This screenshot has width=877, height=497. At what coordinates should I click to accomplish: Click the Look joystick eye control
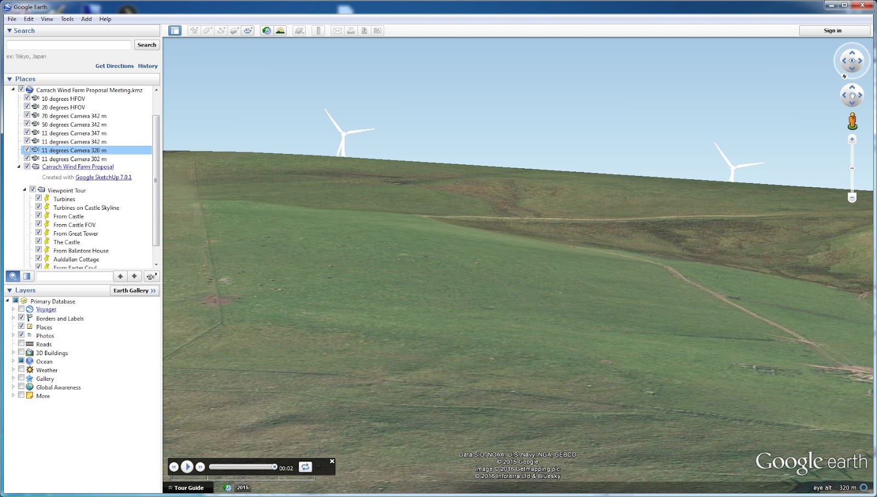(x=852, y=60)
